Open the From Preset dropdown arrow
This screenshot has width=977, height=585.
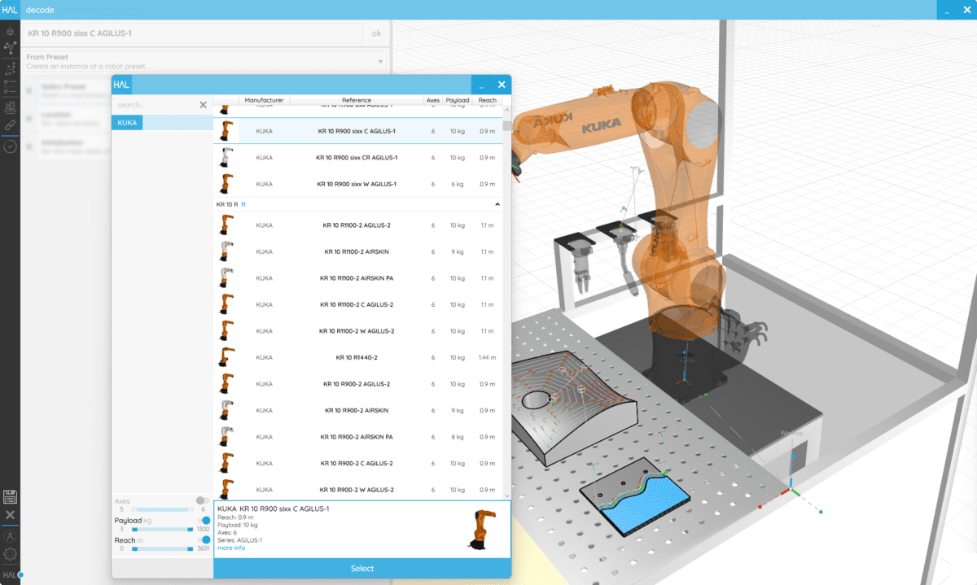pos(380,61)
